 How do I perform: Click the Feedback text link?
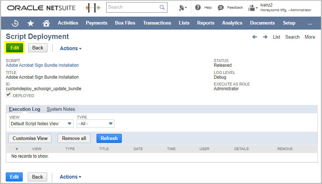pos(235,8)
